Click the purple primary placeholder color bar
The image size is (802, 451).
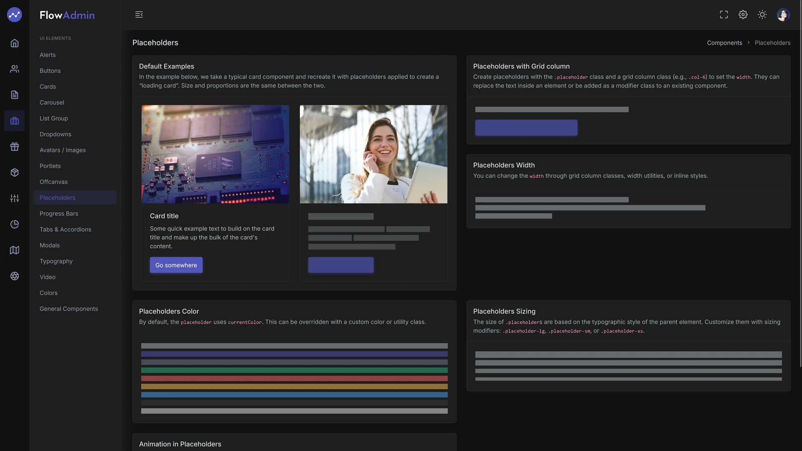[x=294, y=354]
